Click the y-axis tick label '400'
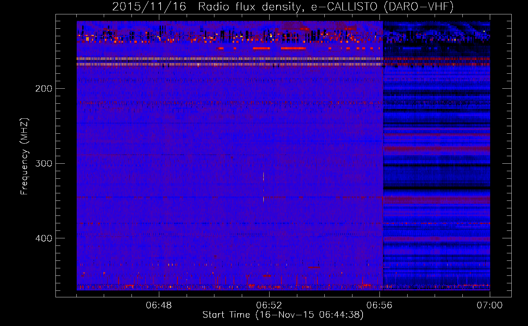 click(44, 238)
